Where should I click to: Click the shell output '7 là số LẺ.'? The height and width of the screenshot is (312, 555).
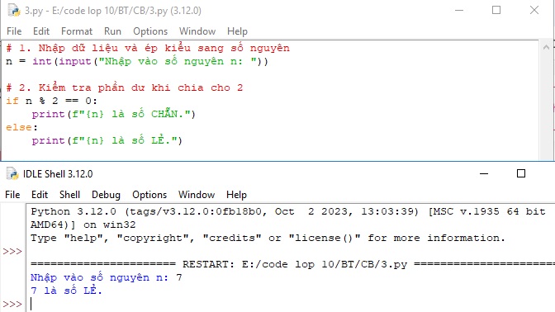(x=66, y=291)
